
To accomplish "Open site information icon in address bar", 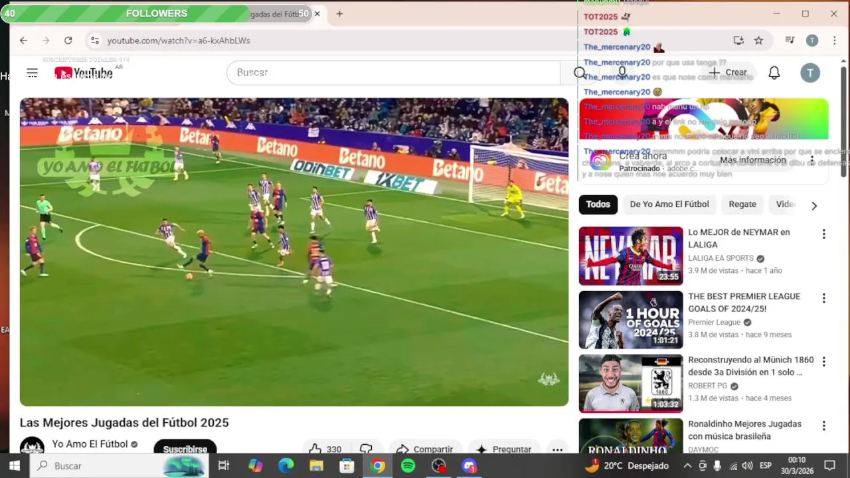I will (x=95, y=40).
